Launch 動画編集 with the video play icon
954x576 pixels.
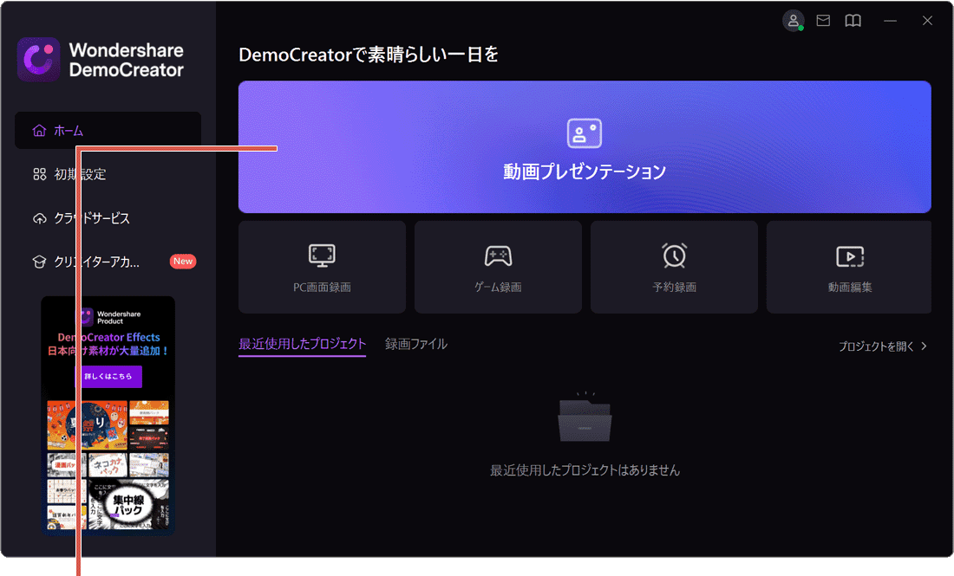point(850,256)
